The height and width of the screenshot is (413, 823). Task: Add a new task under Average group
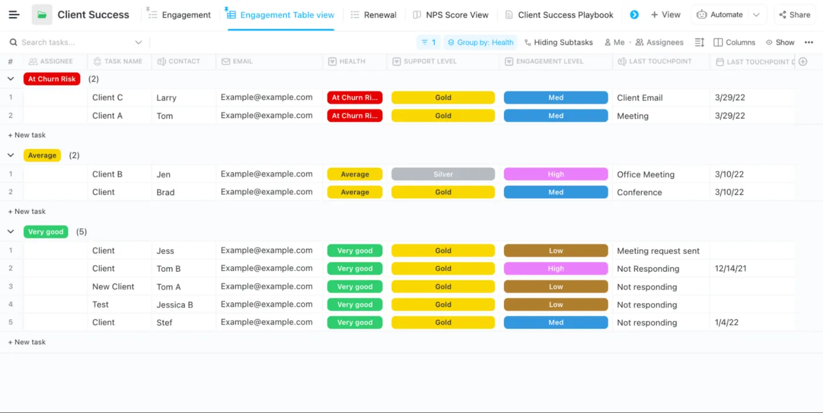tap(26, 211)
